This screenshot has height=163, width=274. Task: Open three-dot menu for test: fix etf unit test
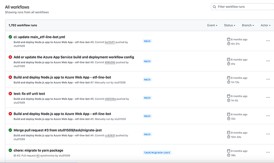point(268,98)
